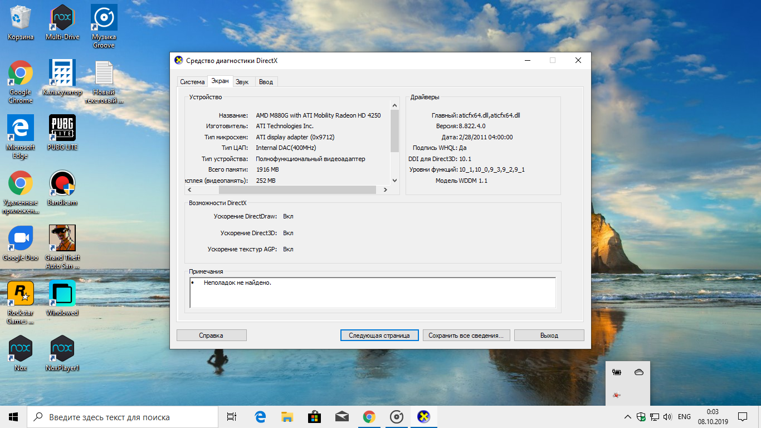Switch to the Система tab
The width and height of the screenshot is (761, 428).
(192, 82)
